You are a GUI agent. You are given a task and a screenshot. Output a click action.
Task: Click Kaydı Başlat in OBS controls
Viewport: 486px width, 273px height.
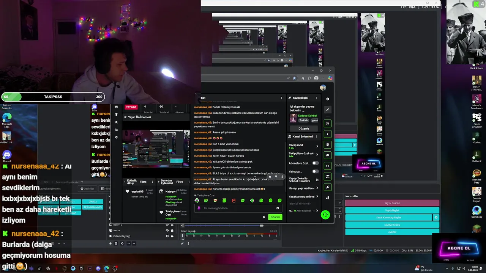pyautogui.click(x=392, y=210)
